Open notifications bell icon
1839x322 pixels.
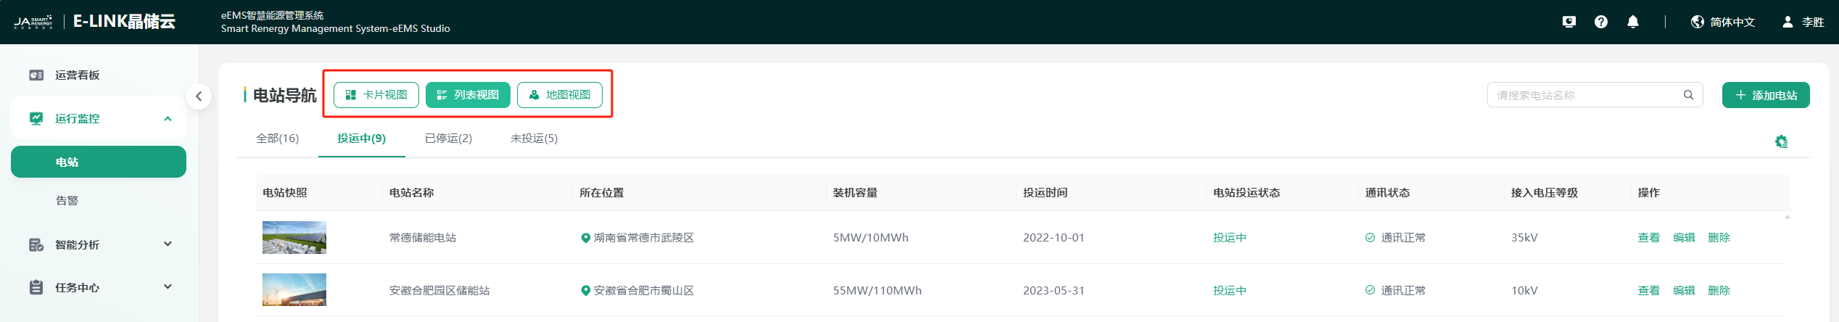pos(1632,22)
